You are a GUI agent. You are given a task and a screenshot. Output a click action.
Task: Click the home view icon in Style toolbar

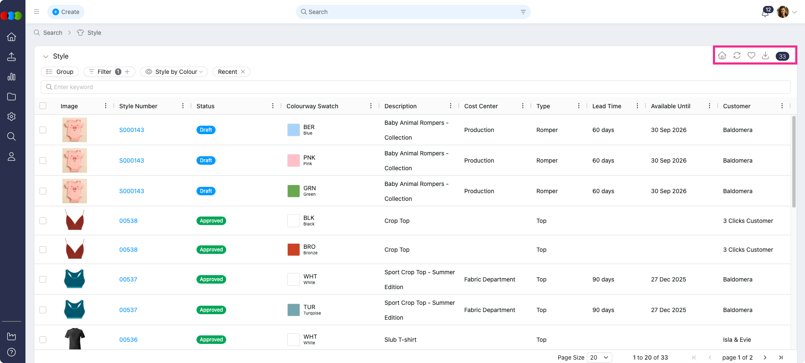722,56
